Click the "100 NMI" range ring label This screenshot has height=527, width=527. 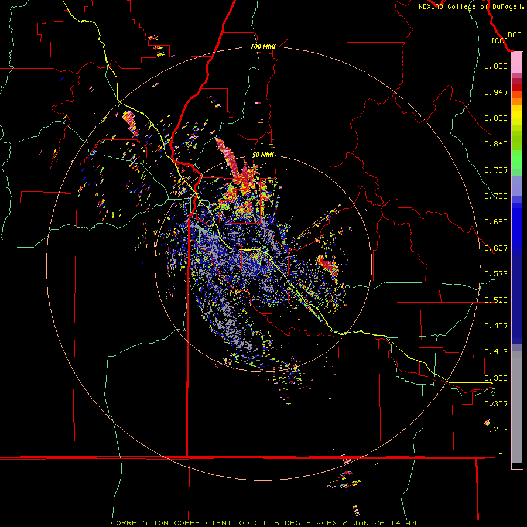(263, 46)
